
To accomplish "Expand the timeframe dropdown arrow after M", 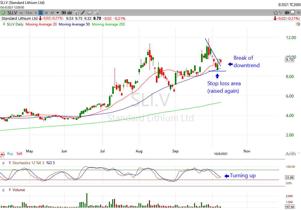I will tap(57, 13).
